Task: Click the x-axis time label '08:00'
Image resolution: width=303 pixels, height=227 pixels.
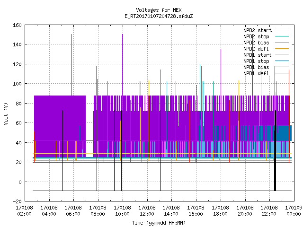Action: [98, 214]
